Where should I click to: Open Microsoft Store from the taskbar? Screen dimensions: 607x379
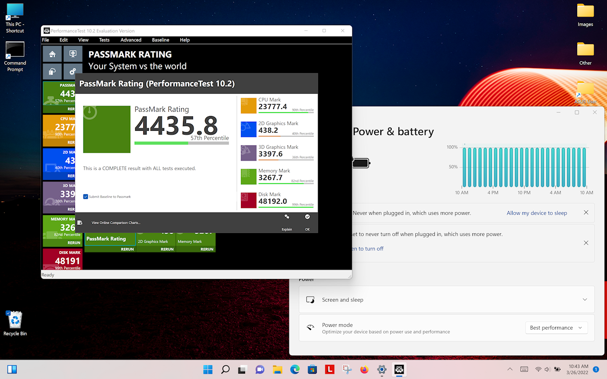(x=312, y=370)
